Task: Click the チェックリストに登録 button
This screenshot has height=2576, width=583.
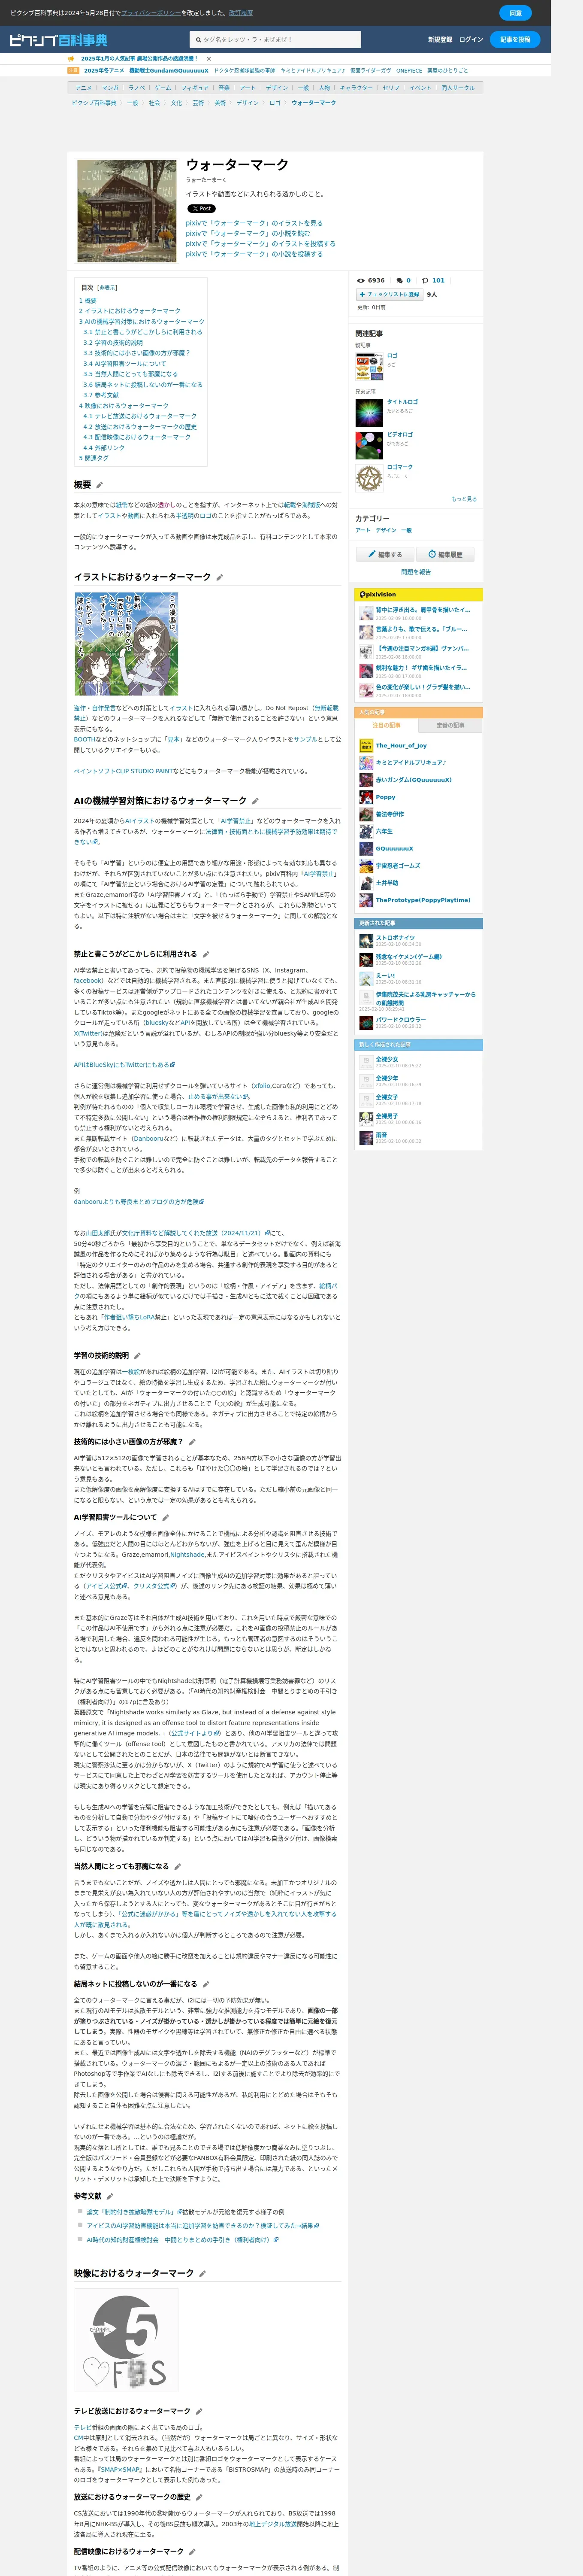Action: coord(389,295)
